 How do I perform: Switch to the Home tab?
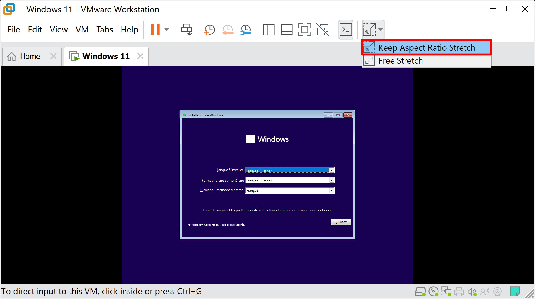click(x=30, y=56)
